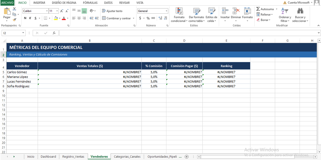Click the Copy icon in Portapapeles

(x=14, y=14)
